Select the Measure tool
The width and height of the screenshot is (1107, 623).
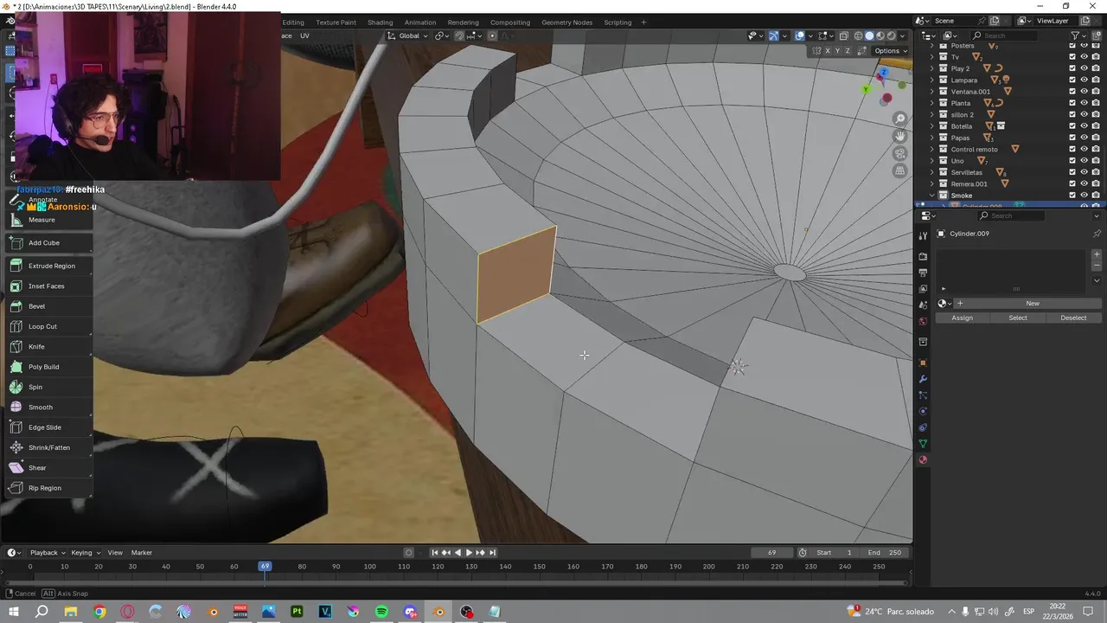48,220
